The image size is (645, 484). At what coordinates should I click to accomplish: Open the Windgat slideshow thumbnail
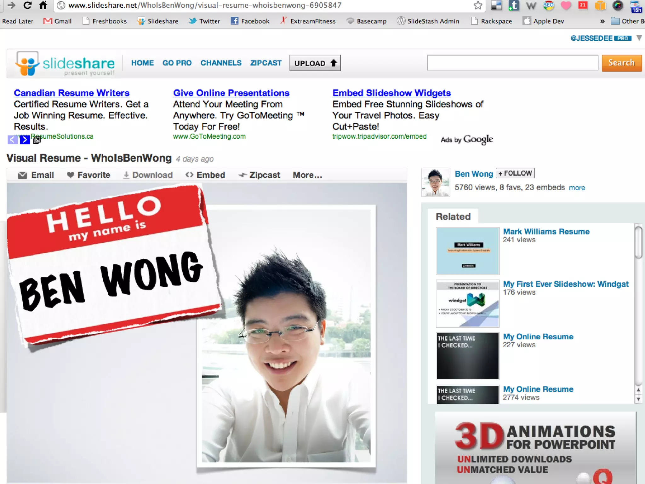(467, 303)
